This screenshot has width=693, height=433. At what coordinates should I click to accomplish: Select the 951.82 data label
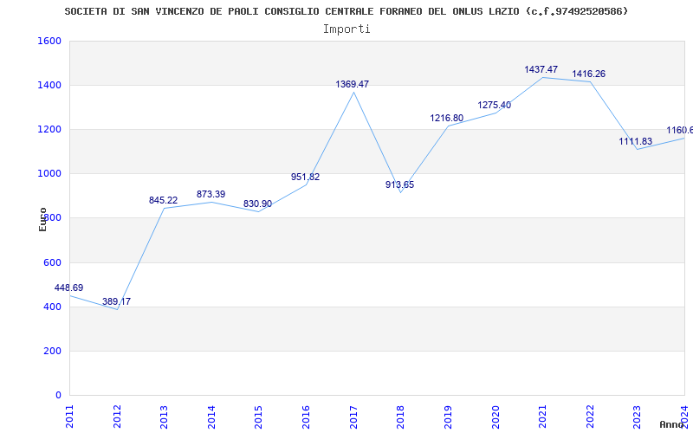point(306,177)
